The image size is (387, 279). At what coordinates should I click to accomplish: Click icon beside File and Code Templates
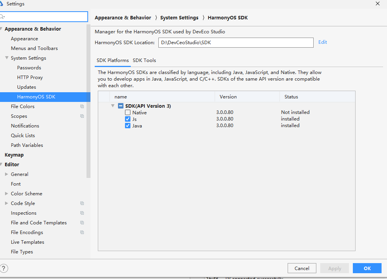tap(82, 223)
